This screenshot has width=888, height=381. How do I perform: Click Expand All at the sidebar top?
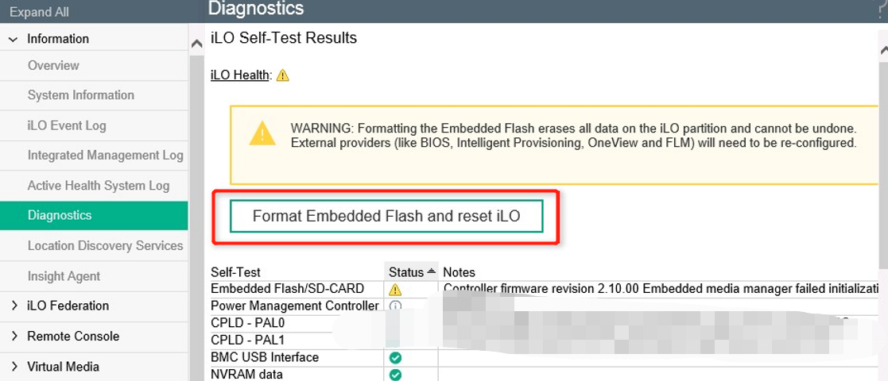pos(39,12)
